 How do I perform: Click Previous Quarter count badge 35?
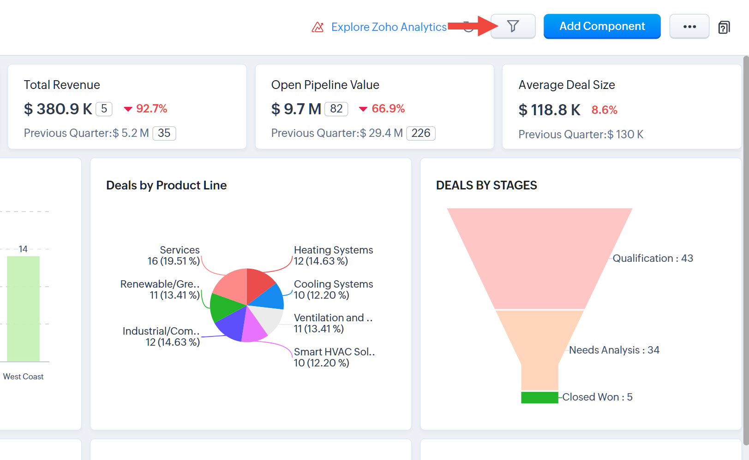[164, 133]
